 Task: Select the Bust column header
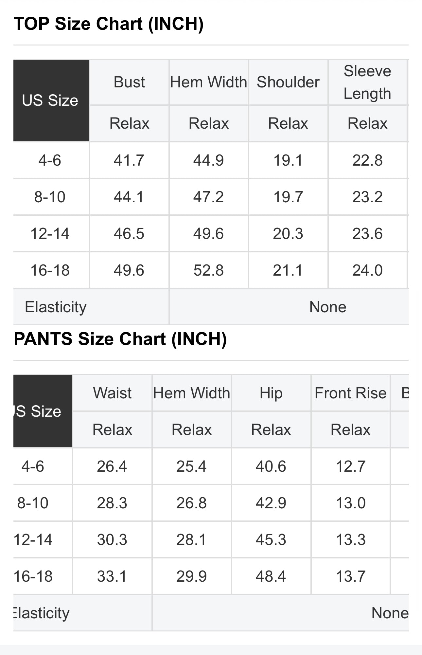[129, 82]
